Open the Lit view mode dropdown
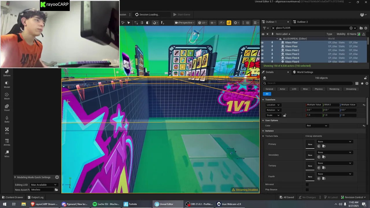The height and width of the screenshot is (208, 370). click(202, 23)
